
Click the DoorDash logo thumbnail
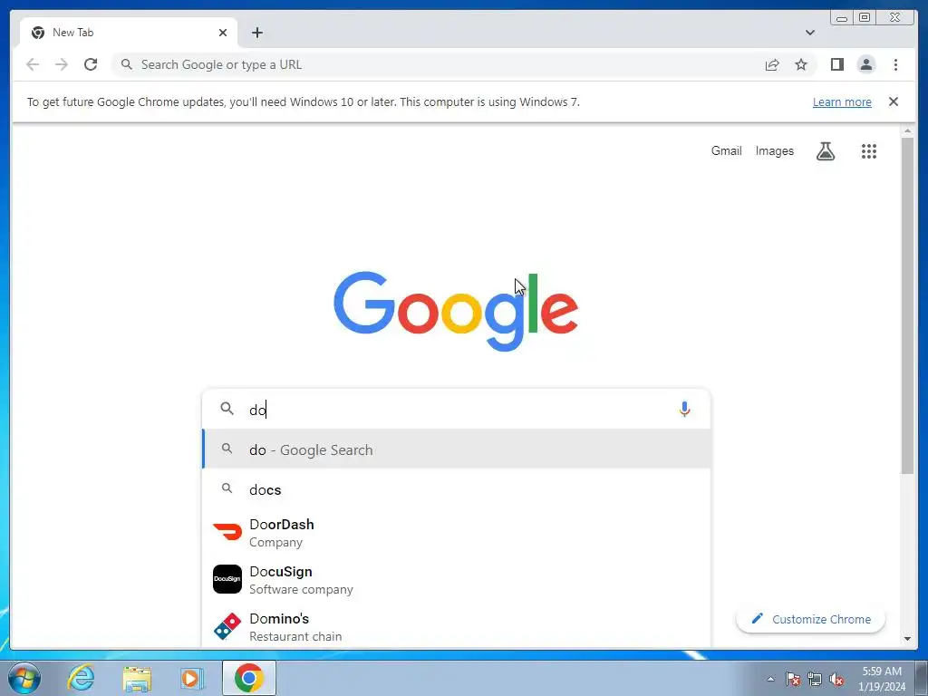click(x=227, y=532)
